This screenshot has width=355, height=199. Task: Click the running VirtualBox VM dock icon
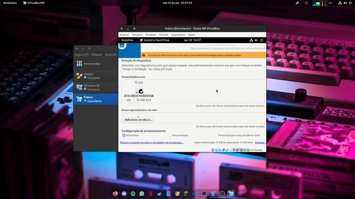coord(231,193)
